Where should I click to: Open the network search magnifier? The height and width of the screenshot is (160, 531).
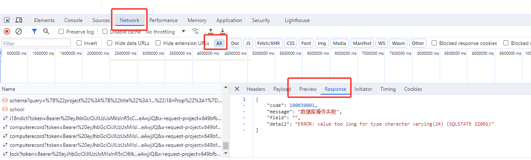point(46,31)
